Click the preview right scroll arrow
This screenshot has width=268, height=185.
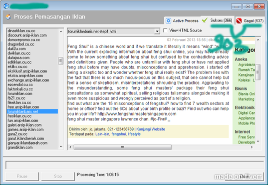[252, 147]
